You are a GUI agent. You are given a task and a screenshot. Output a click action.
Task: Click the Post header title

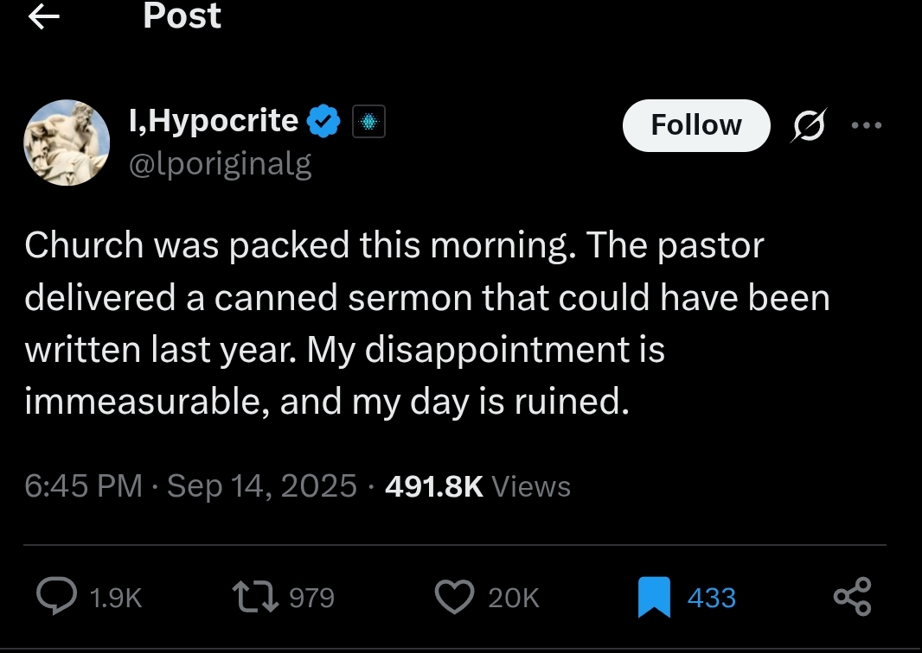(182, 16)
